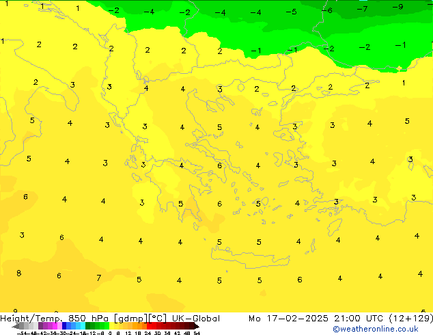Click the dark blue legend color swatch
This screenshot has width=433, height=335.
[x=64, y=325]
